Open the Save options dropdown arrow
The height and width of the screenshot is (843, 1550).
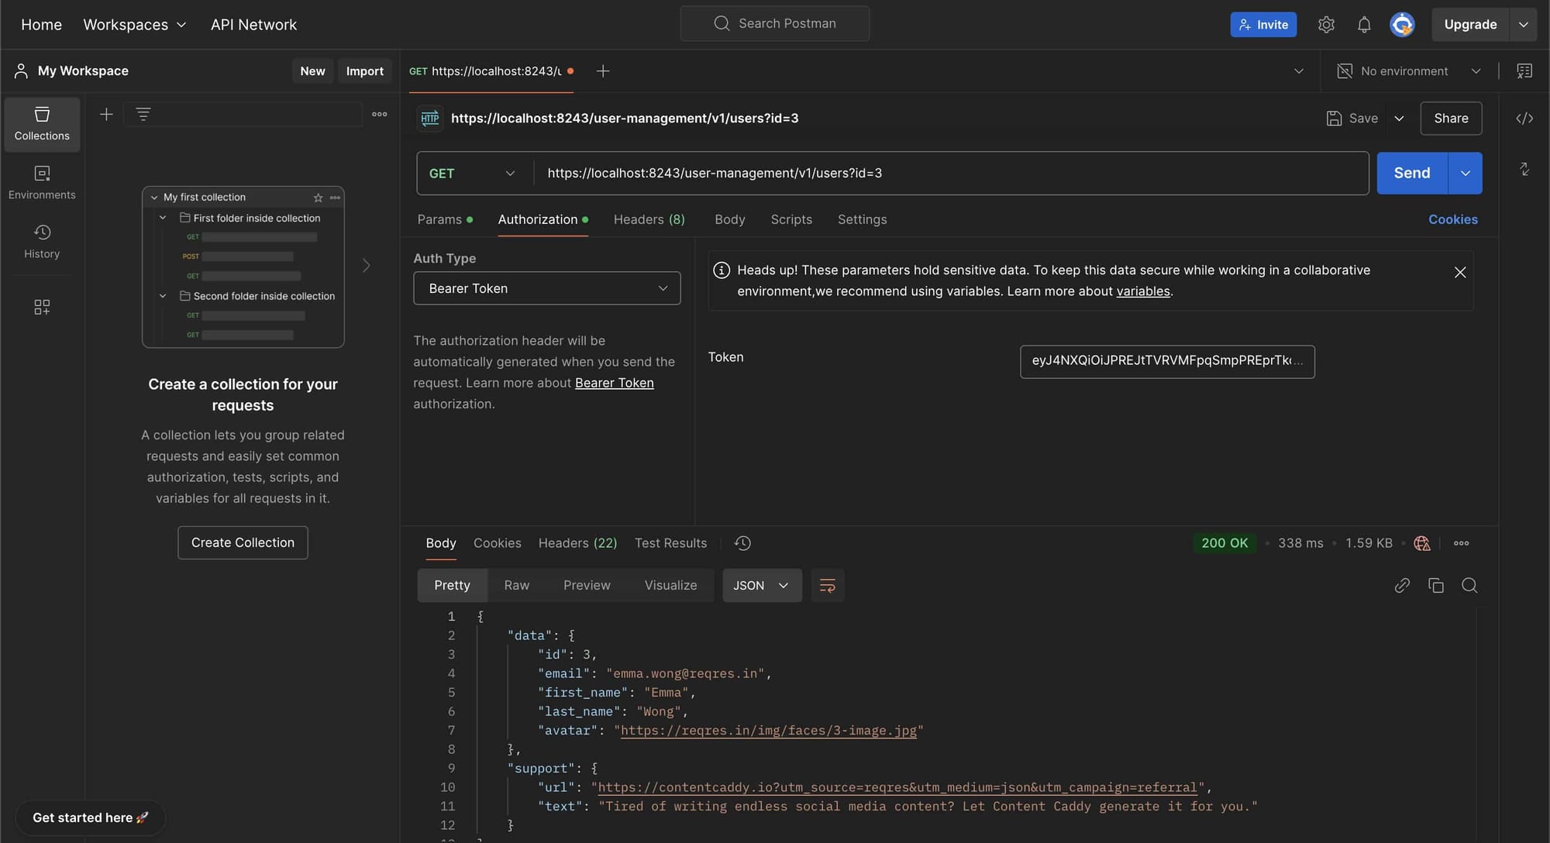1399,119
